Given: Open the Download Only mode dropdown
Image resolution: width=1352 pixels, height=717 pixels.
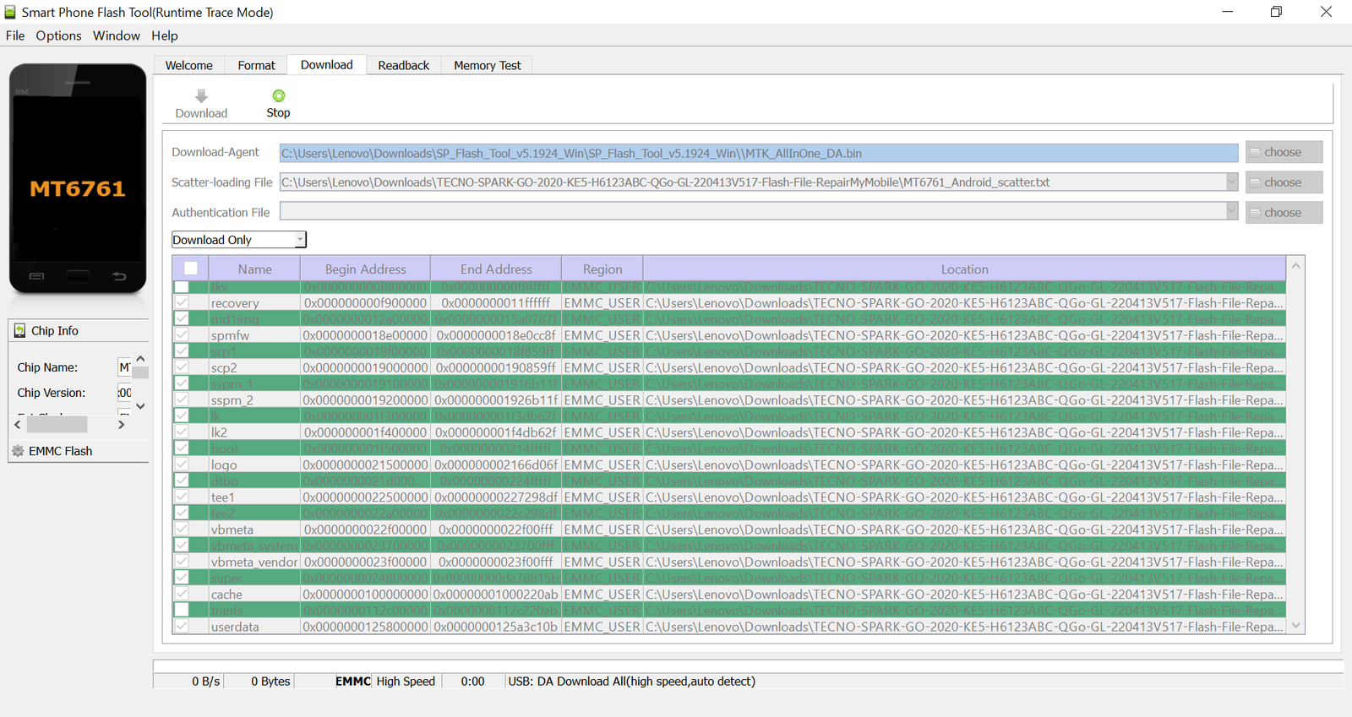Looking at the screenshot, I should [x=299, y=240].
